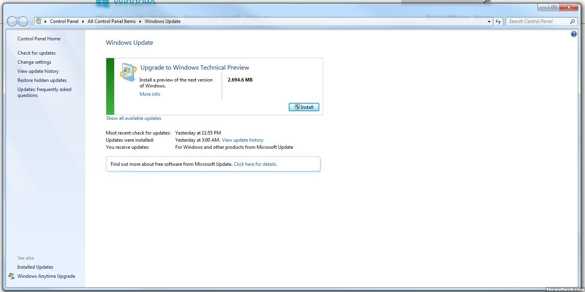Open Restore hidden updates link
The width and height of the screenshot is (585, 292).
(42, 80)
